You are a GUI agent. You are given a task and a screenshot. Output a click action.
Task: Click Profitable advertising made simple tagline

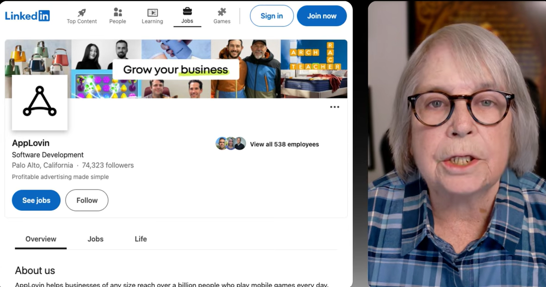pos(60,177)
